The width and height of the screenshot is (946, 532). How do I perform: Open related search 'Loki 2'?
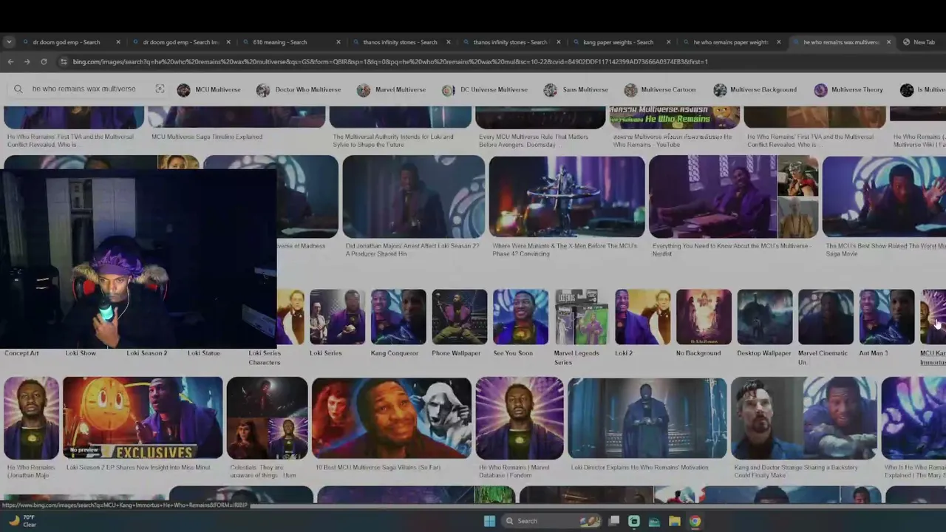(x=642, y=323)
